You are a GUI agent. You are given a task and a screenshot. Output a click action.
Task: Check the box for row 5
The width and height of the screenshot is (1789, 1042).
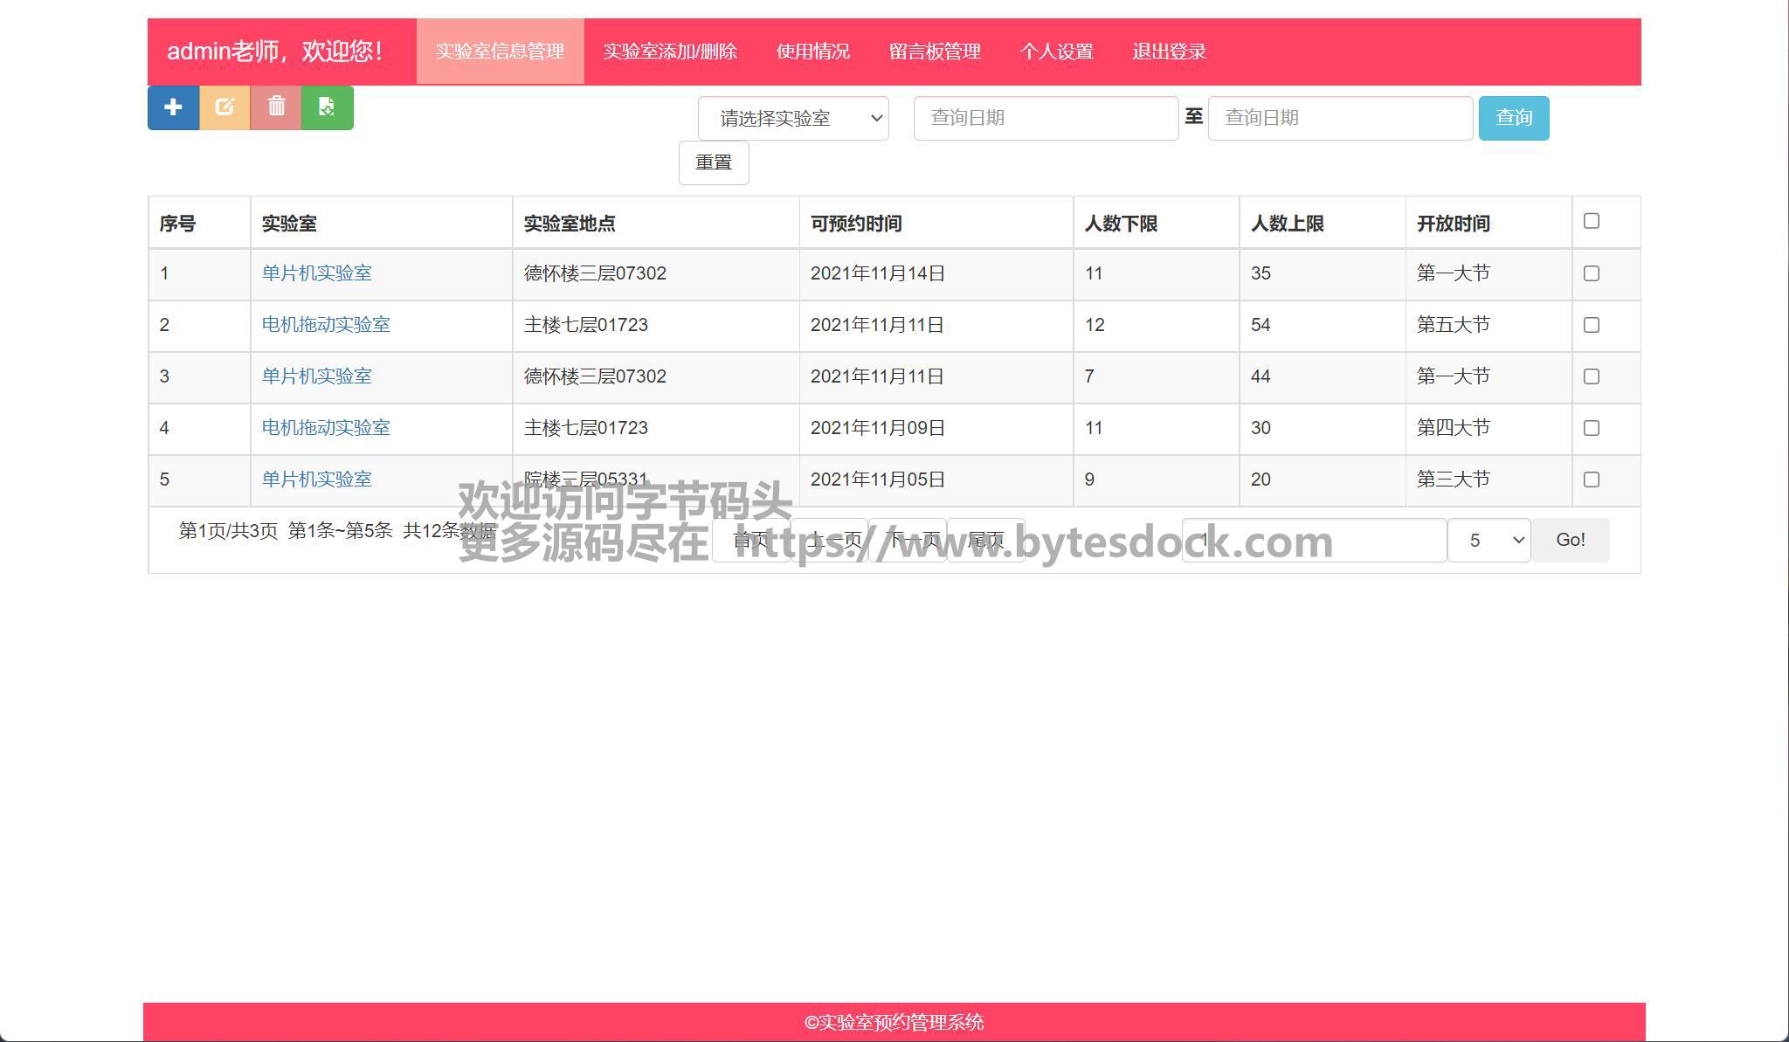pyautogui.click(x=1591, y=480)
